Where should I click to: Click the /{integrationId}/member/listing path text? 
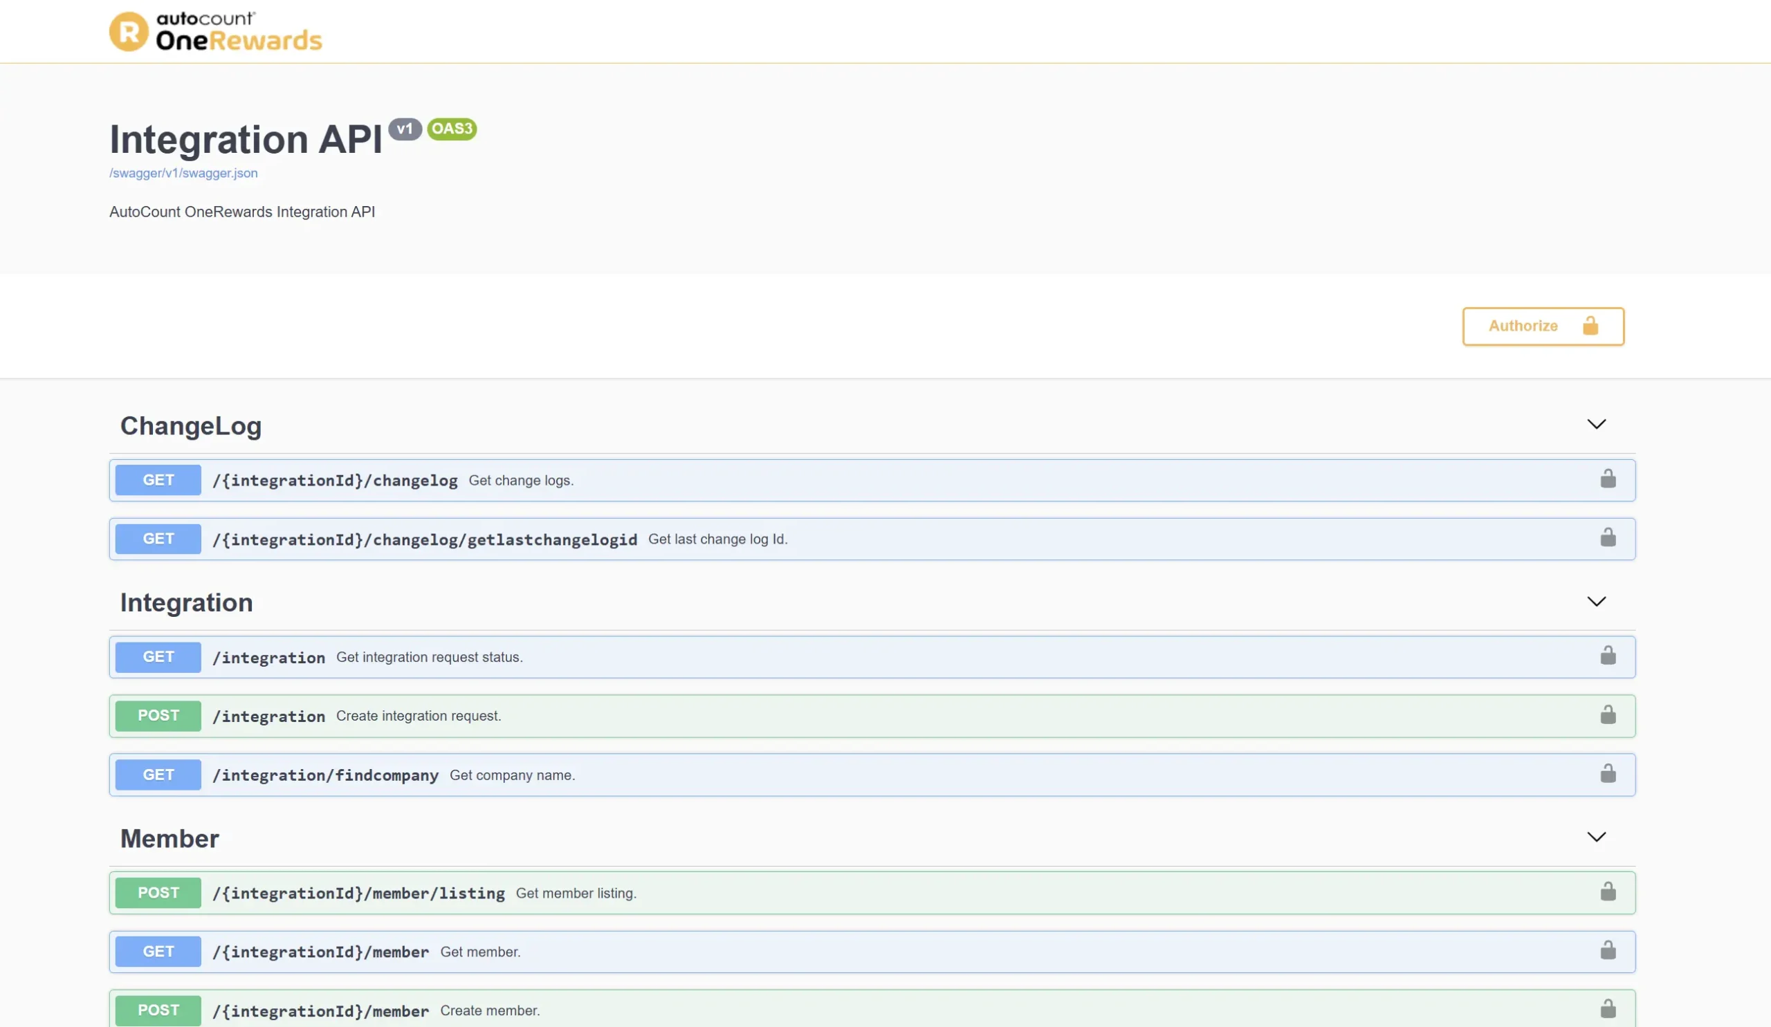click(x=358, y=894)
